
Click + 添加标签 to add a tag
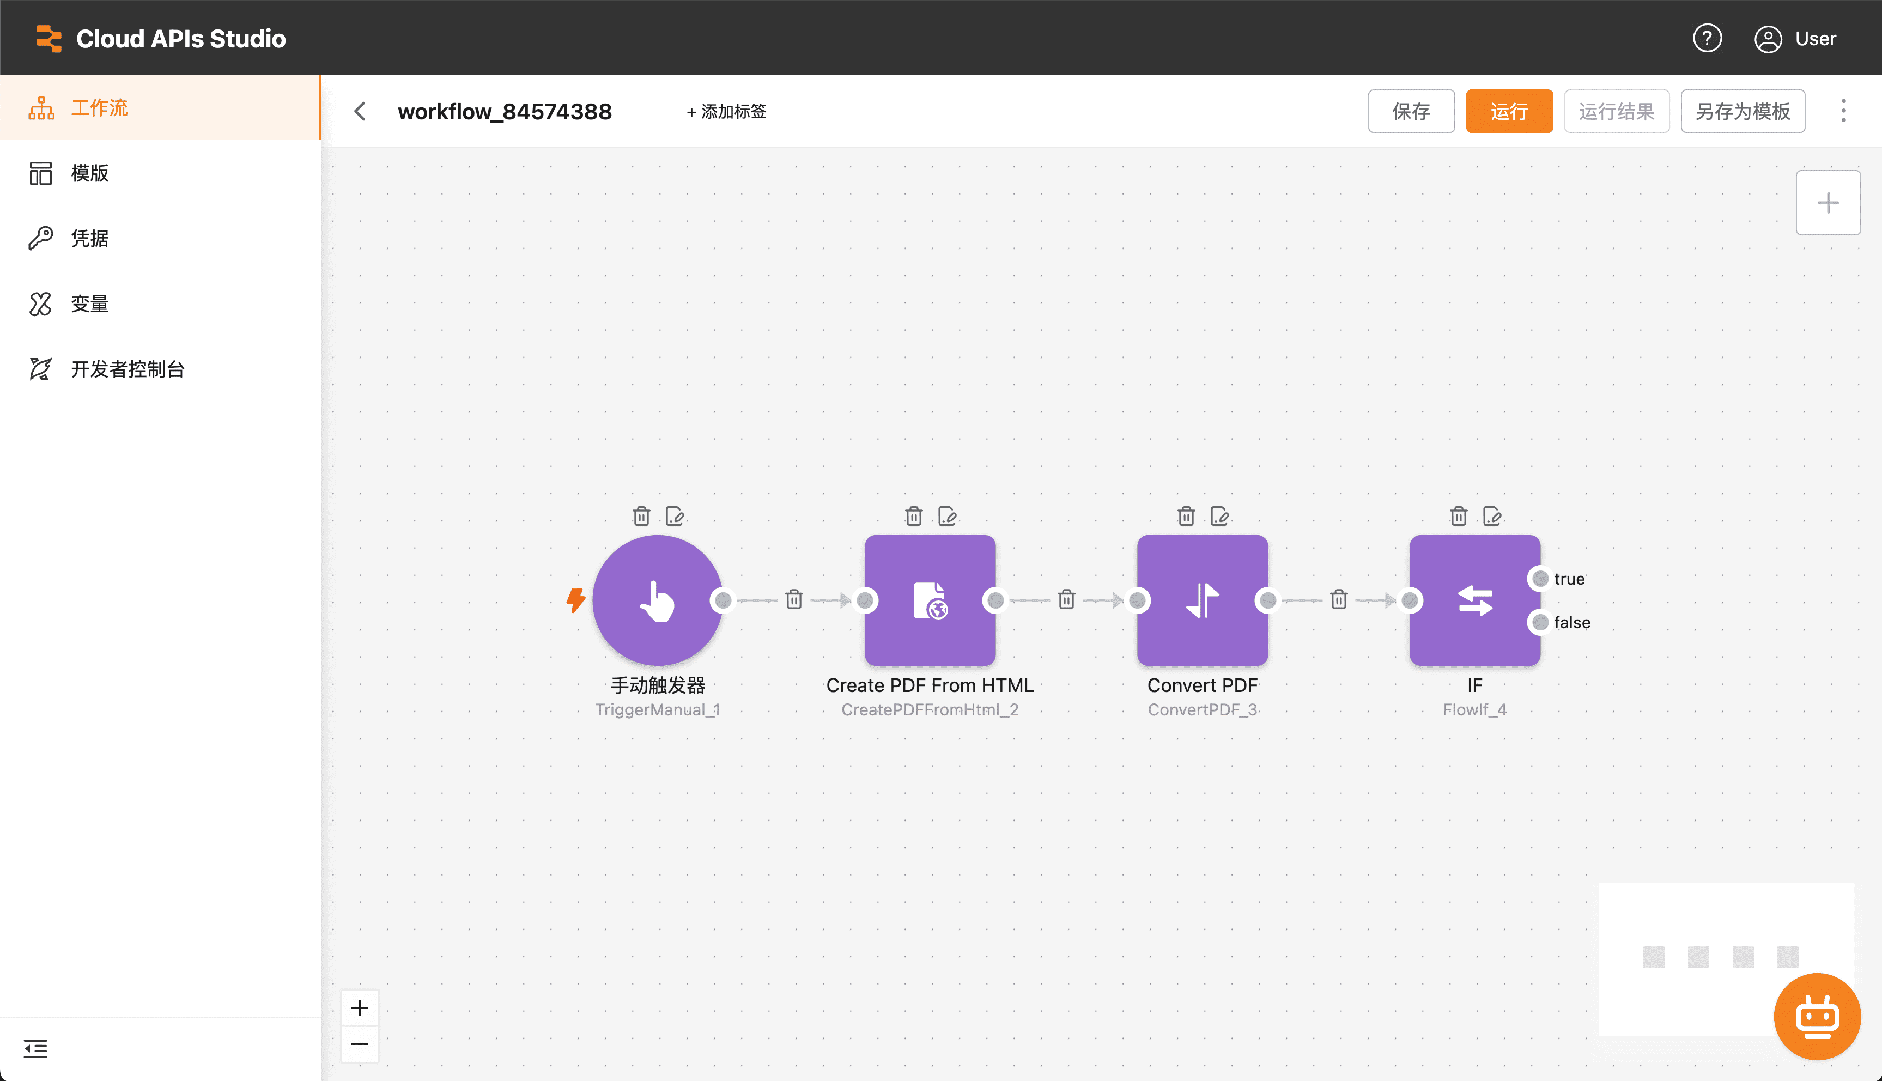pyautogui.click(x=726, y=111)
